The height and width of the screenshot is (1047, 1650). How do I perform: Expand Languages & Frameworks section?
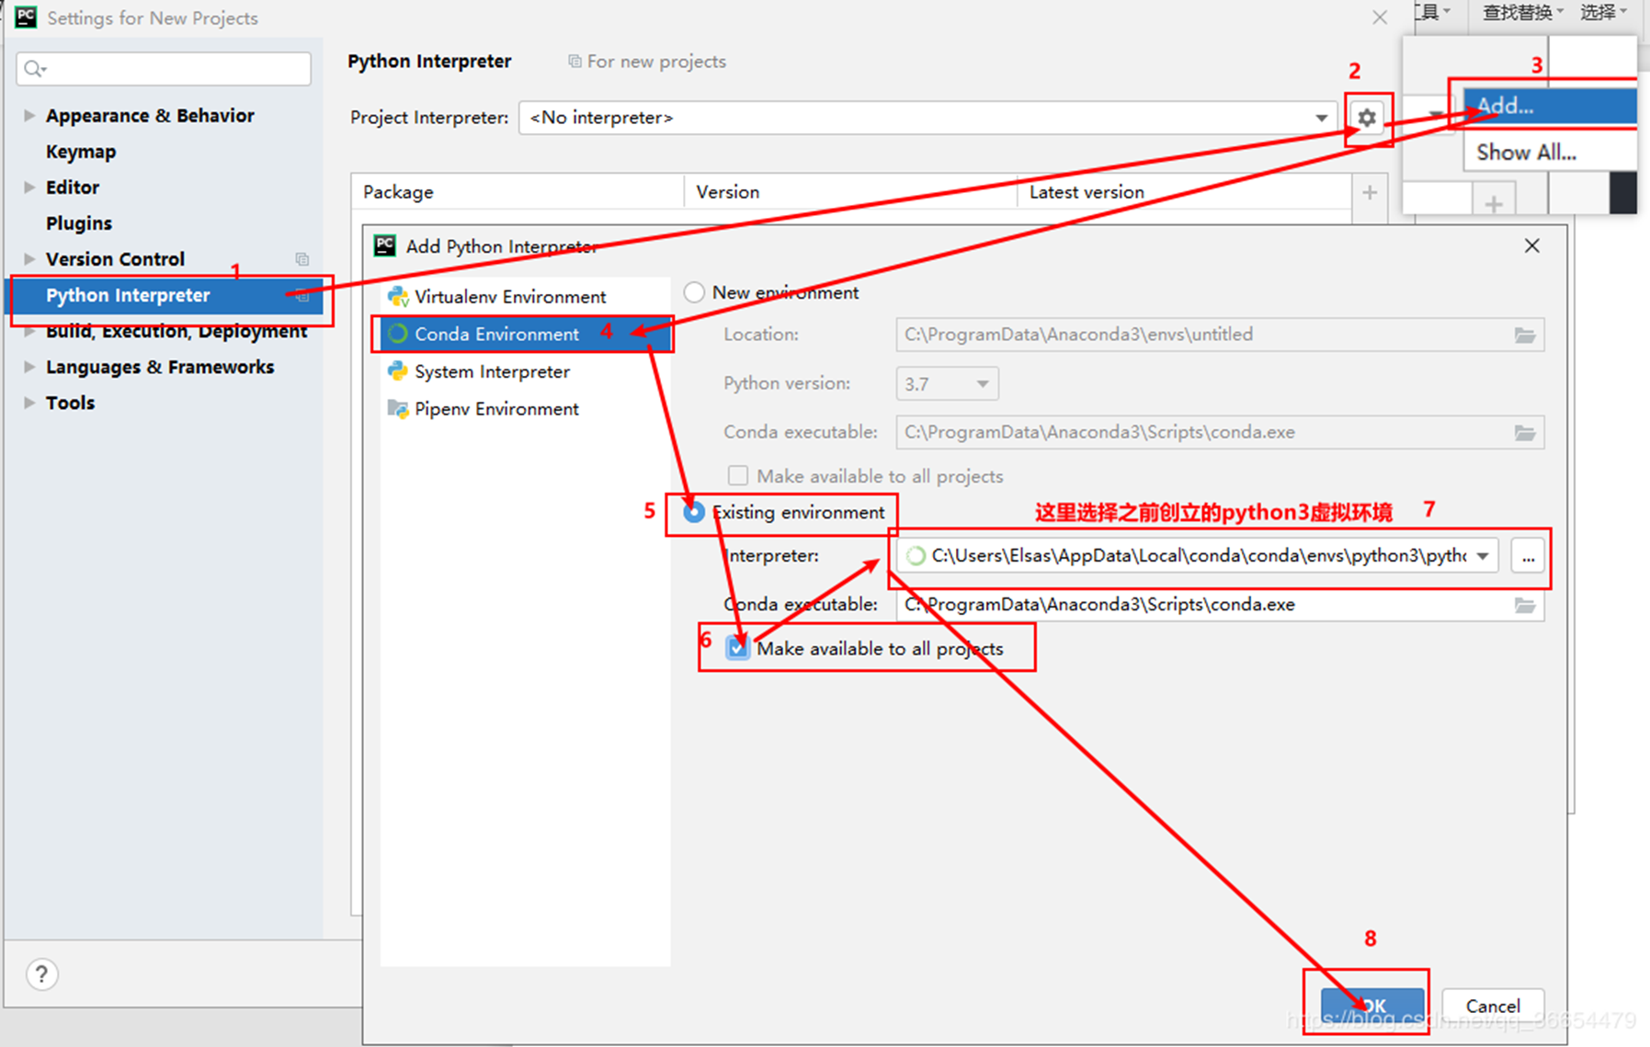coord(29,367)
